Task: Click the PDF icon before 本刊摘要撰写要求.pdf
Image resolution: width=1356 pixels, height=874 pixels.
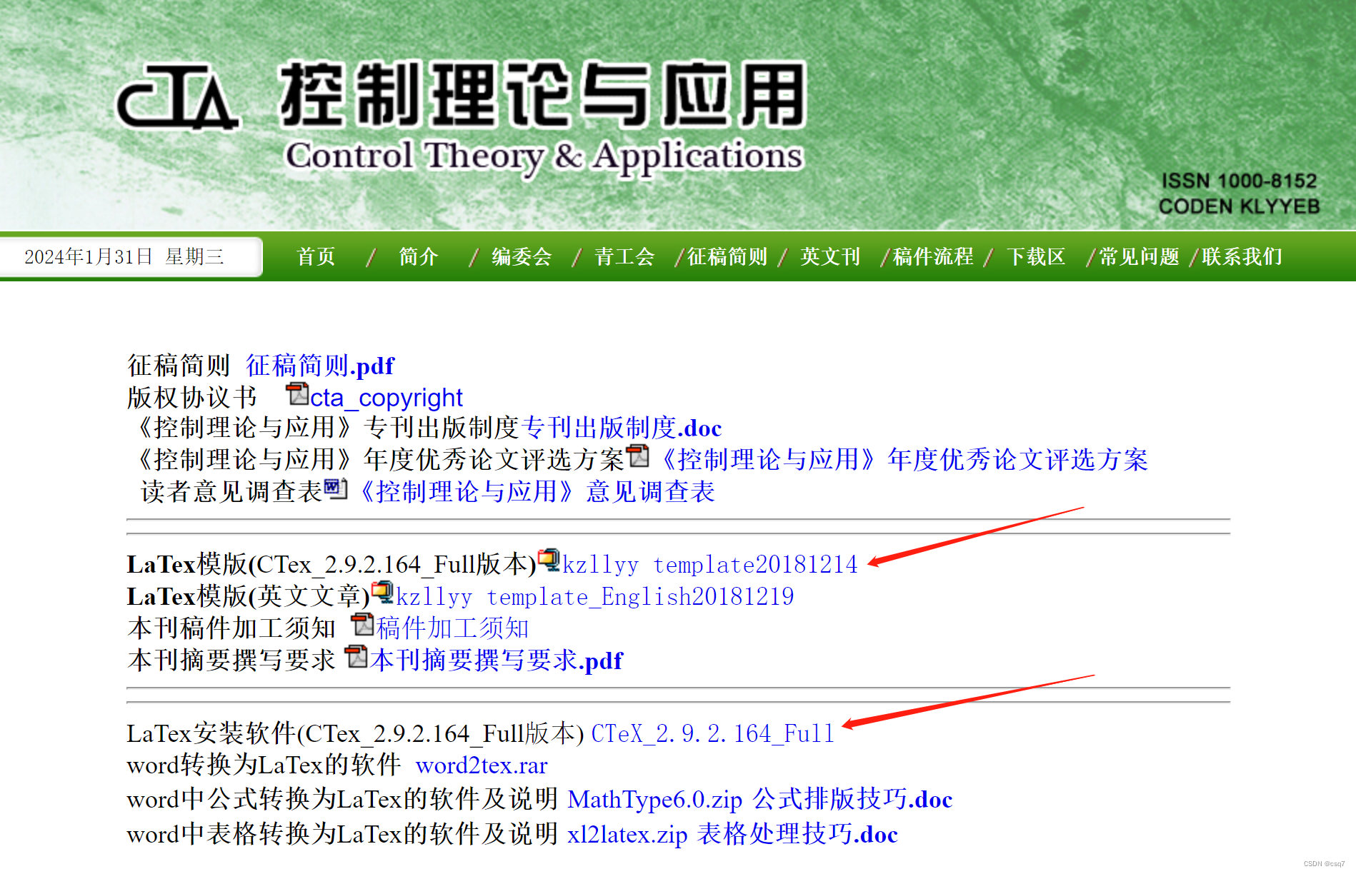Action: pos(354,658)
